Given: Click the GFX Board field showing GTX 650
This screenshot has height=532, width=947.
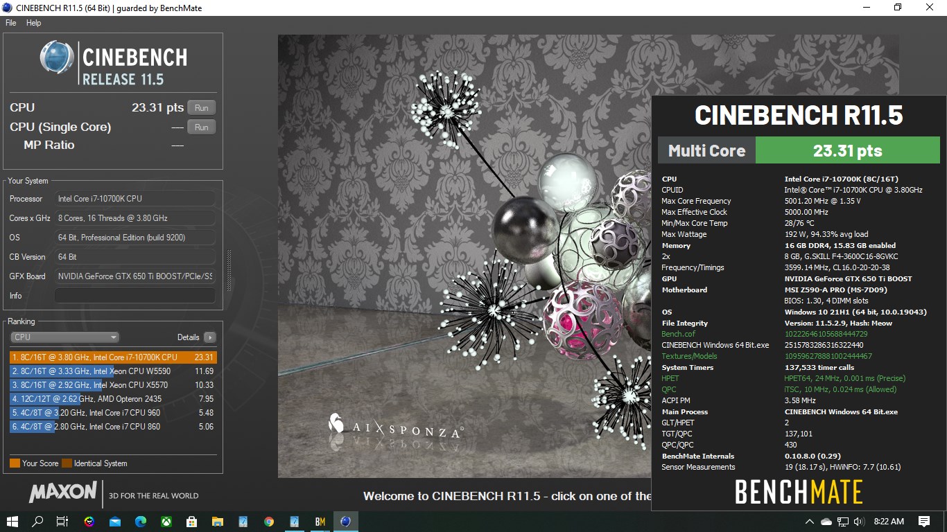Looking at the screenshot, I should [134, 276].
